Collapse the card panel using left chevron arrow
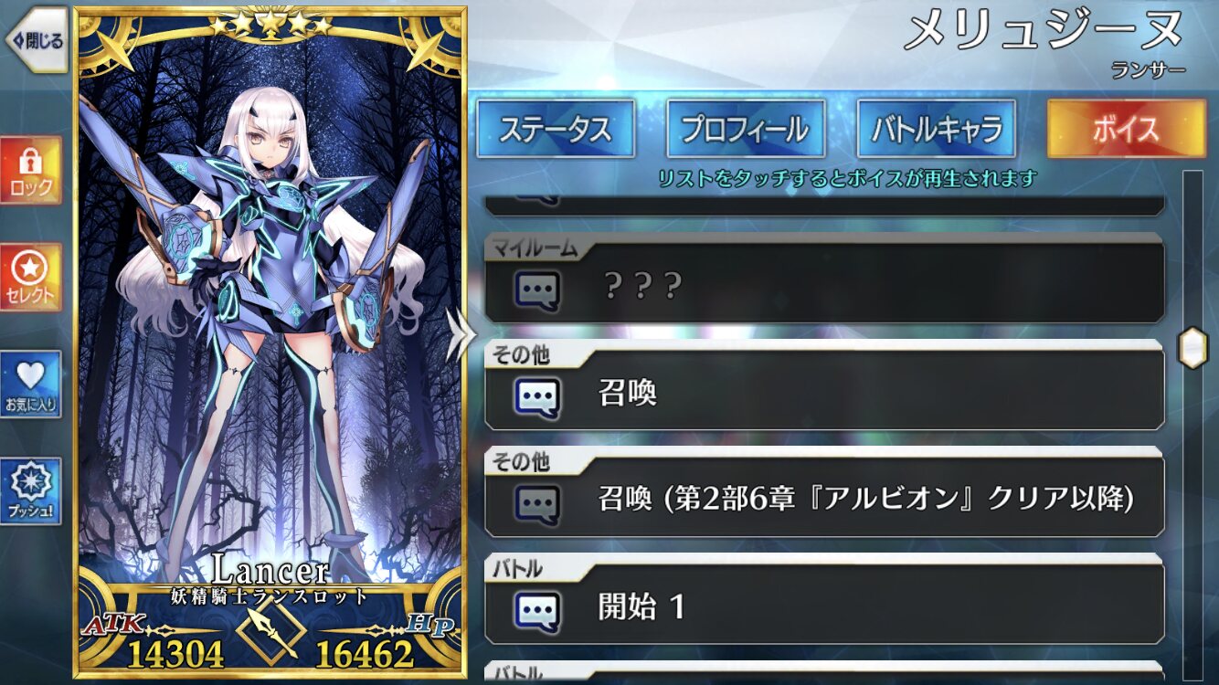 tap(457, 332)
